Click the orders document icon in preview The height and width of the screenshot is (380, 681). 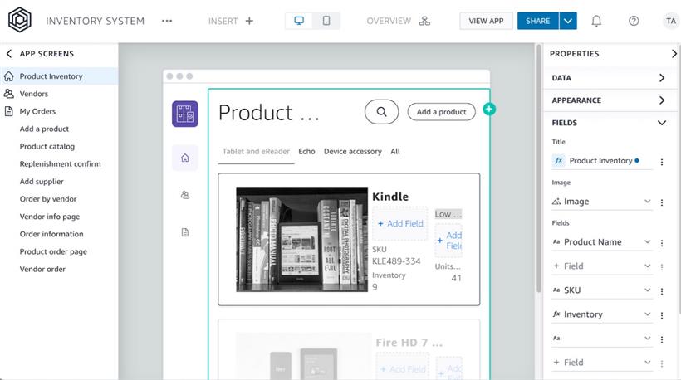(x=185, y=232)
